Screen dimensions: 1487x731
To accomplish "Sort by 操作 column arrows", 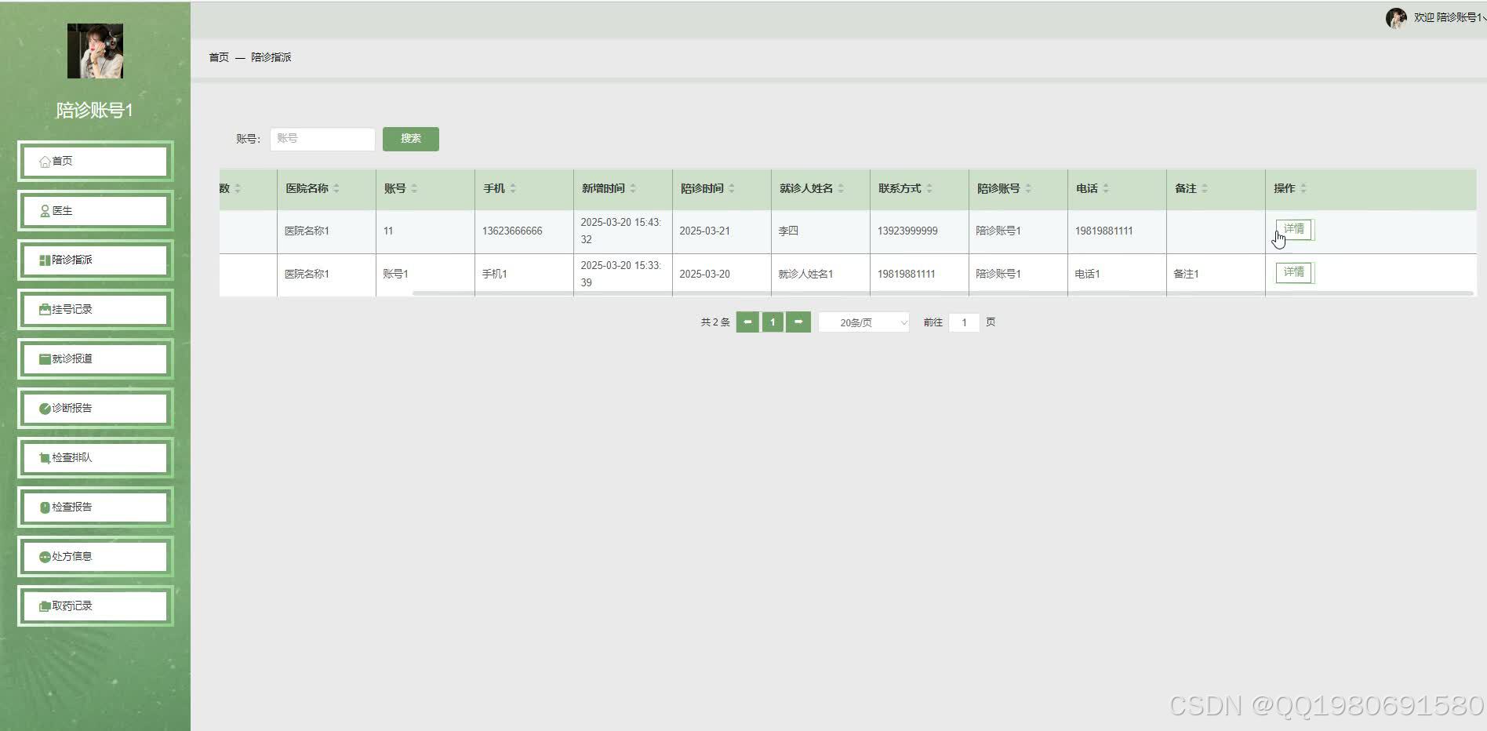I will [1303, 188].
